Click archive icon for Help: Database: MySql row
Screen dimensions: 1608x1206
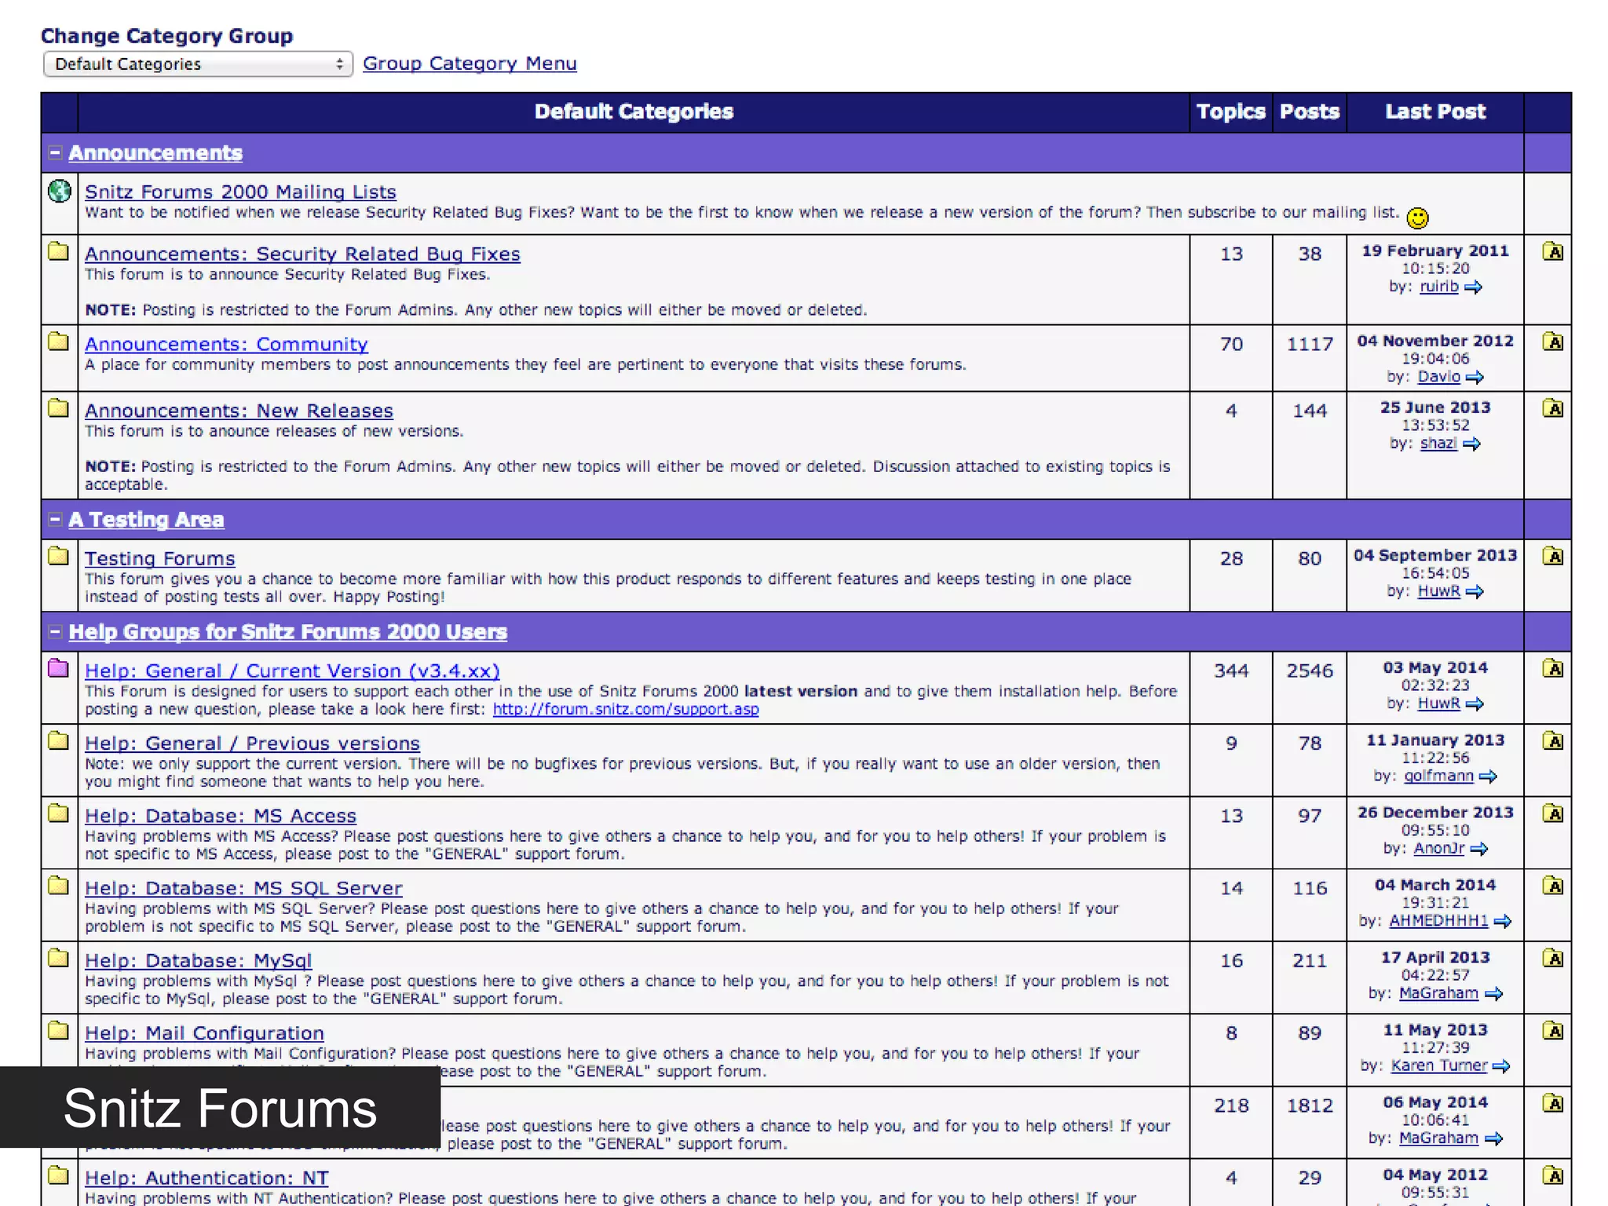(1552, 958)
